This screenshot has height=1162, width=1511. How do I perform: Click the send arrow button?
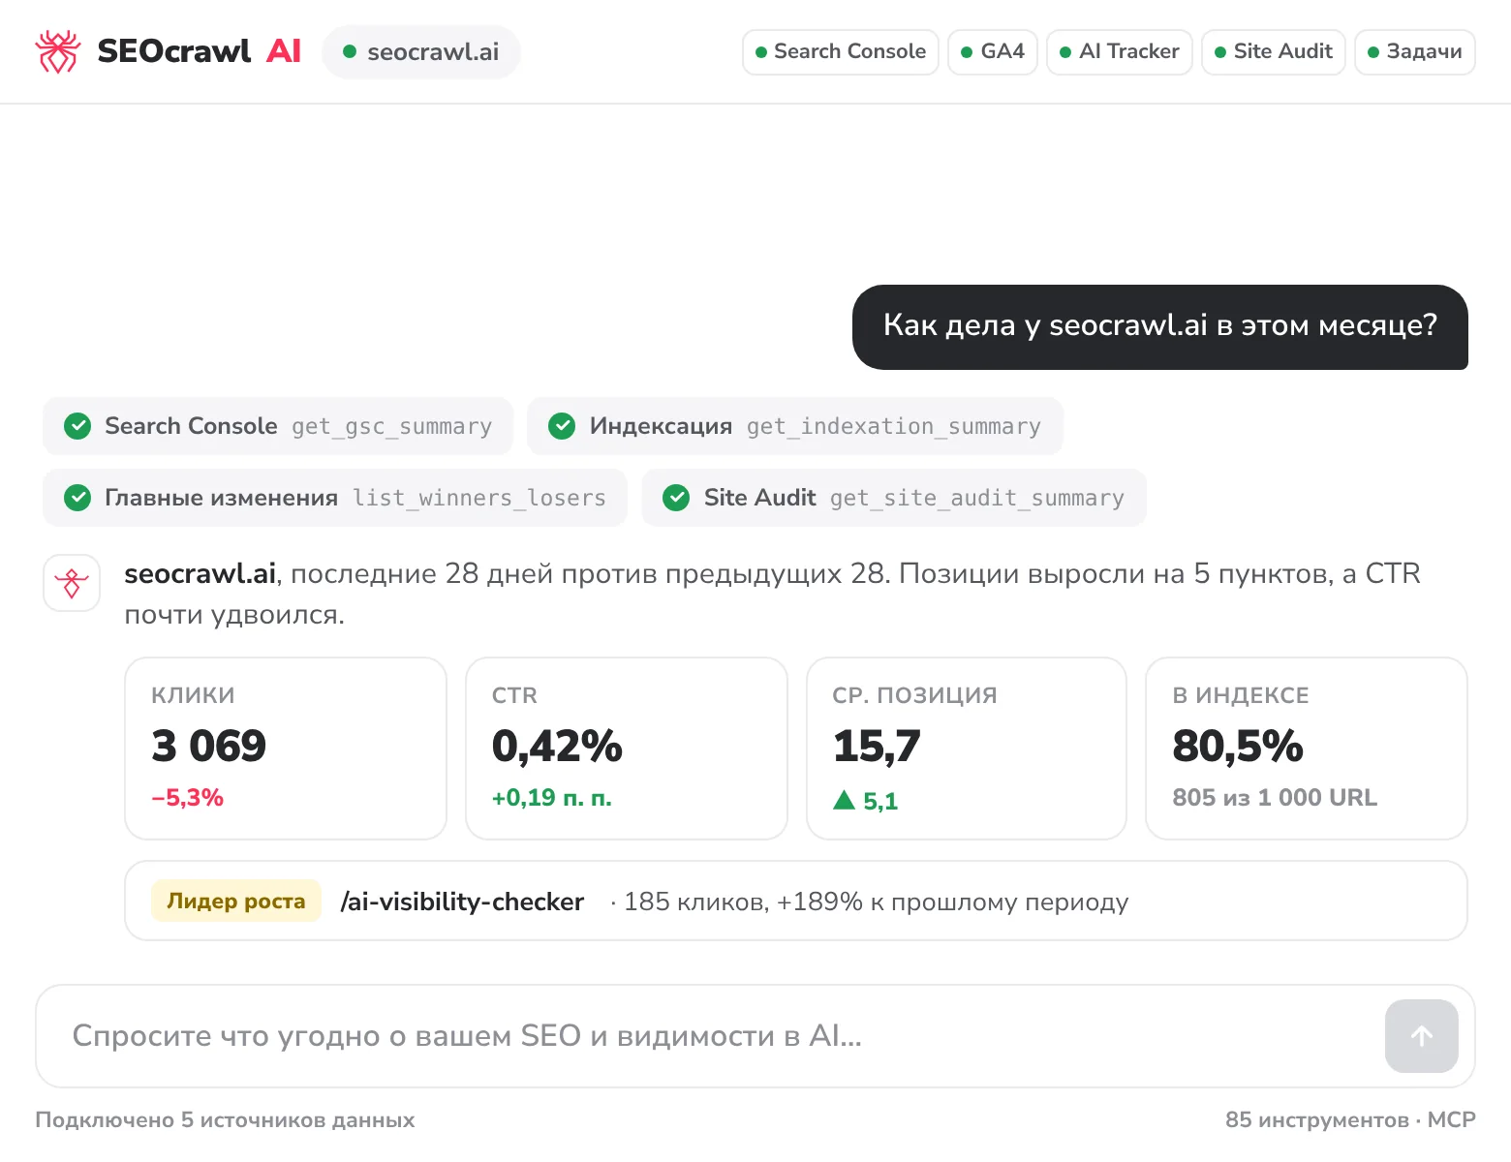(1421, 1036)
